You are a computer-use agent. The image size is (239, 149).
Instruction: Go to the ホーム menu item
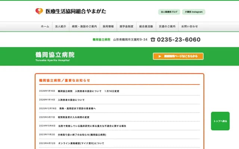(x=45, y=27)
